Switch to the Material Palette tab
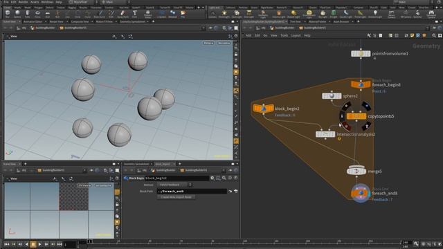Image resolution: width=443 pixels, height=249 pixels. pyautogui.click(x=317, y=21)
